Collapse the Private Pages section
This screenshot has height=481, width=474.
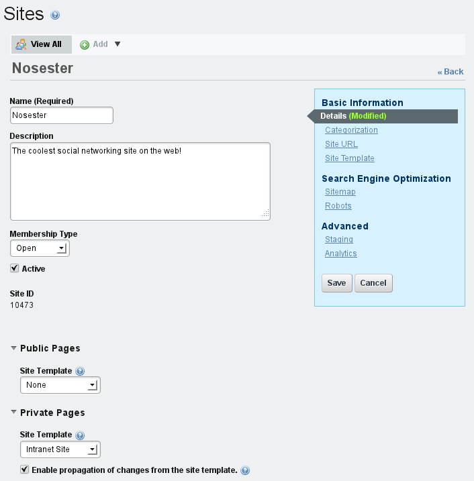coord(13,412)
